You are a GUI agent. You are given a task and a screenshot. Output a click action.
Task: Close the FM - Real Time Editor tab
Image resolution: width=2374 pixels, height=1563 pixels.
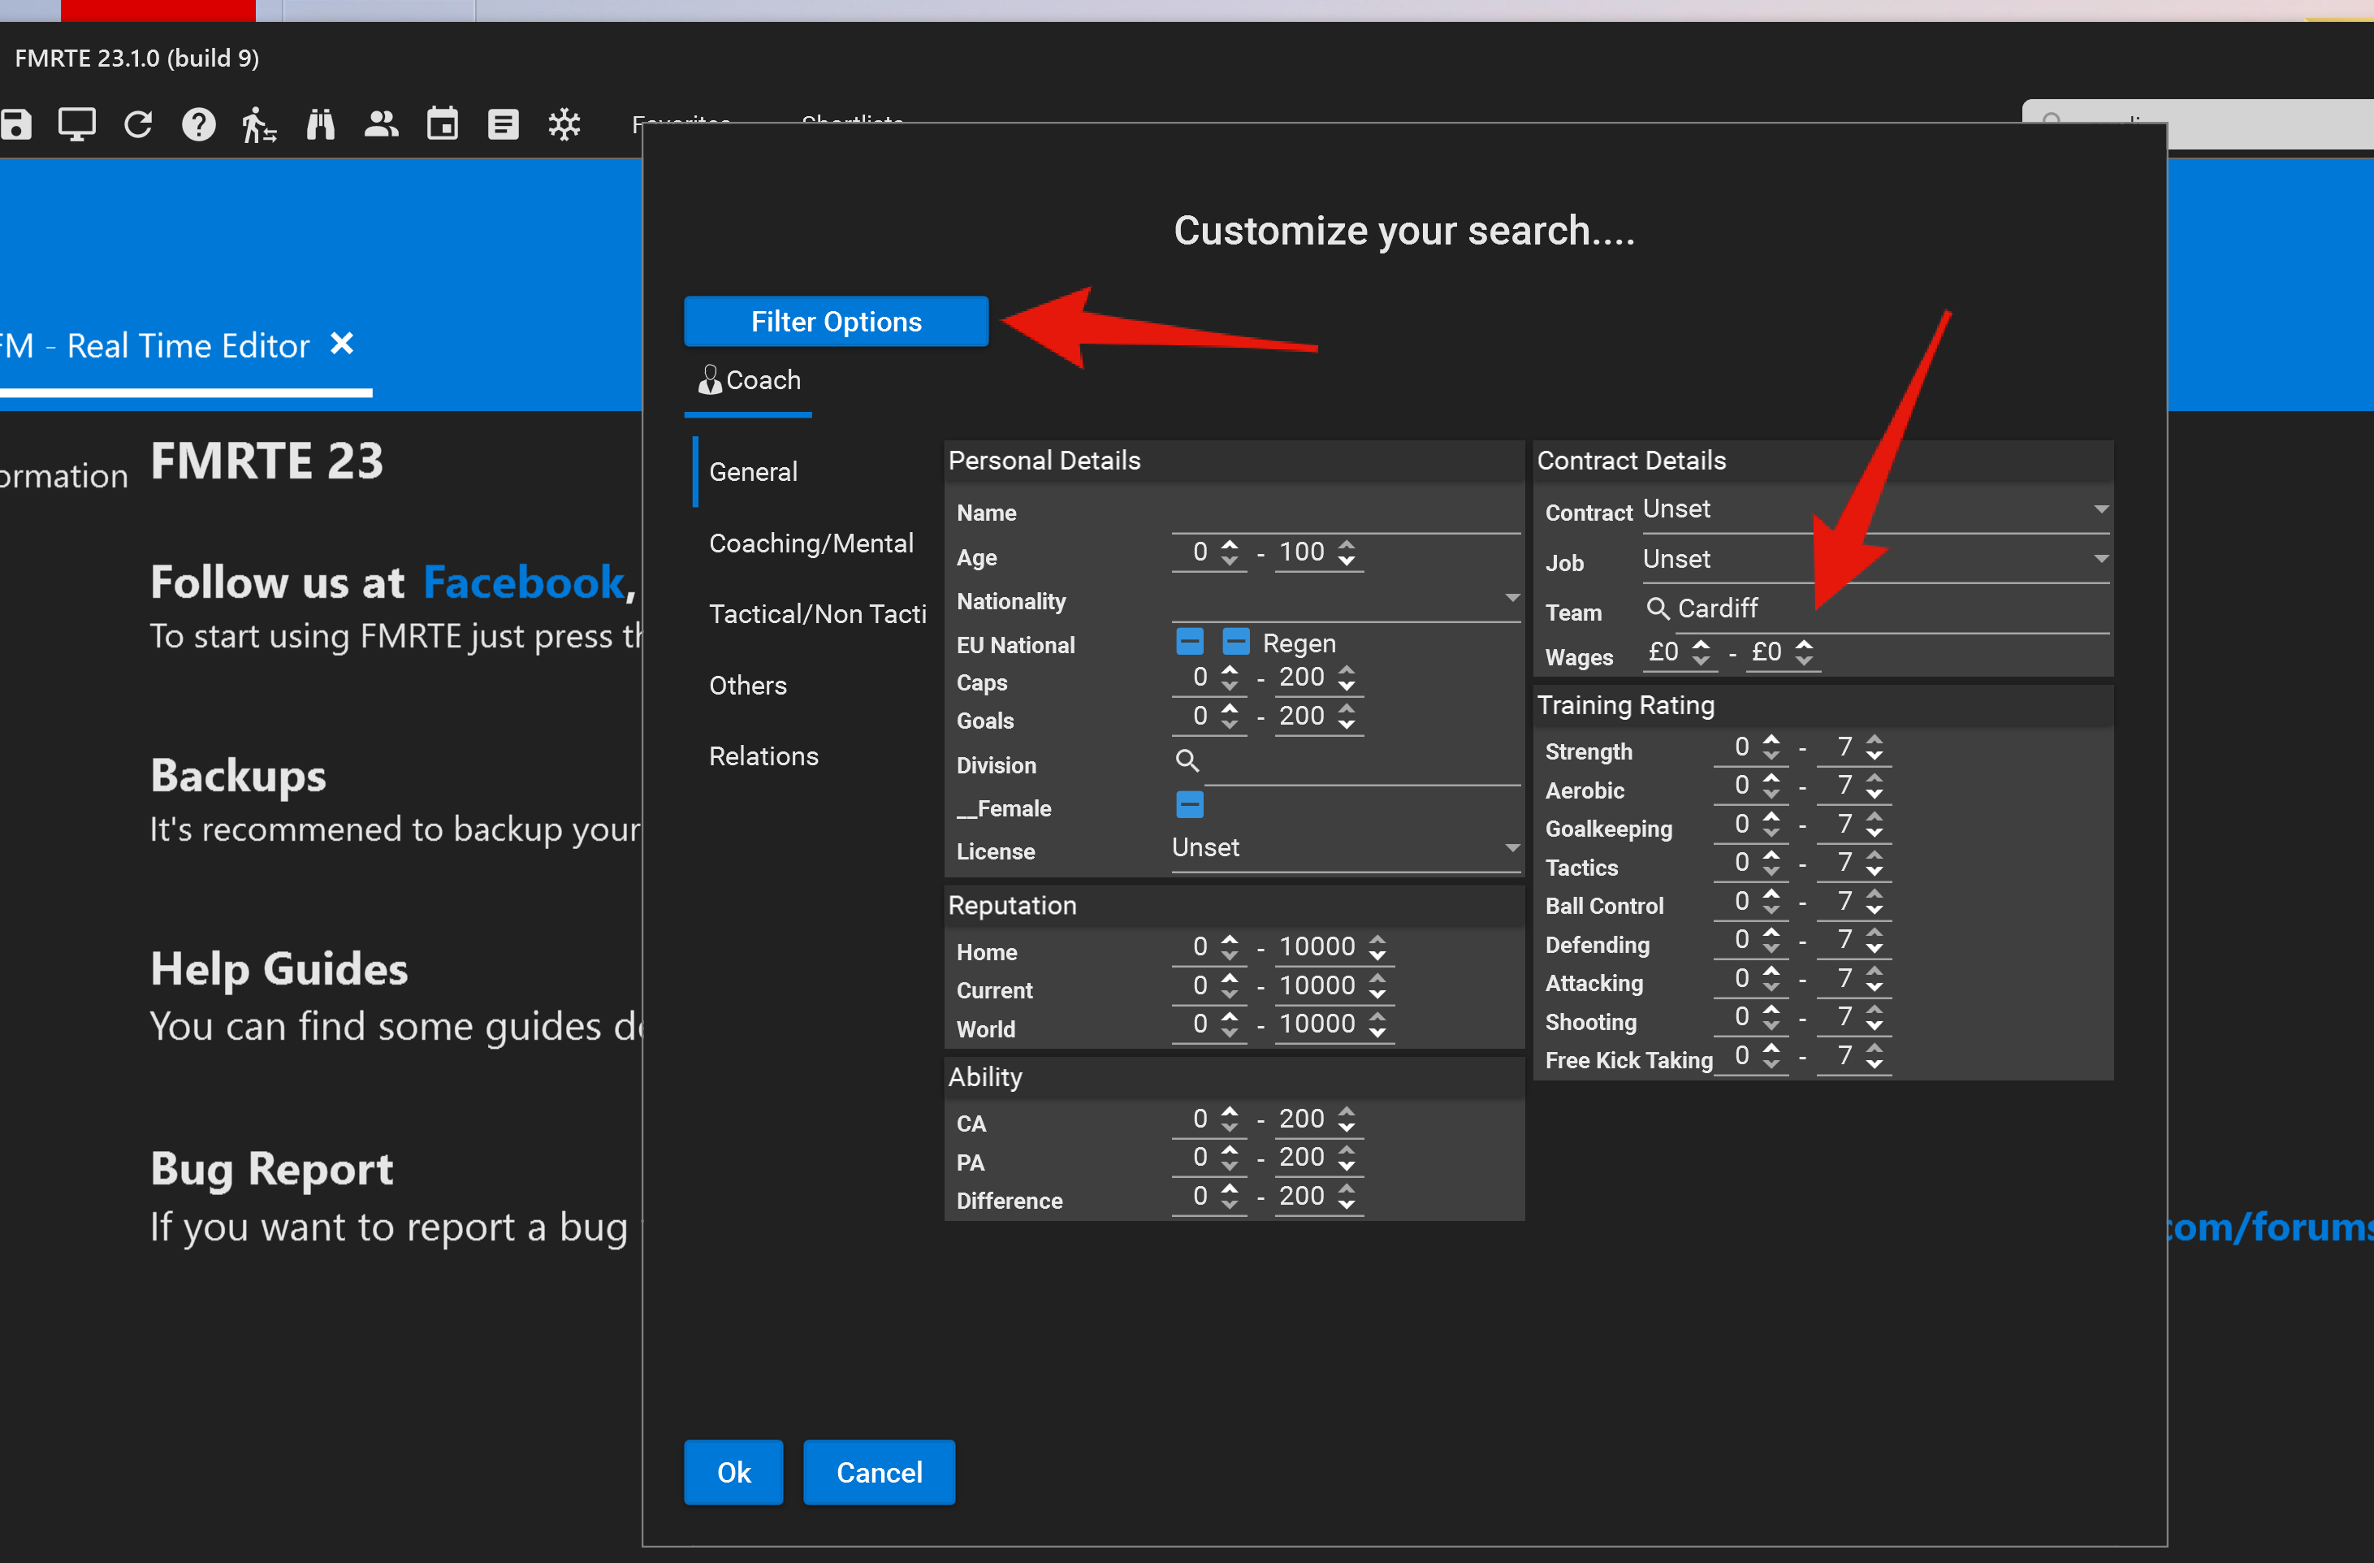[x=342, y=344]
